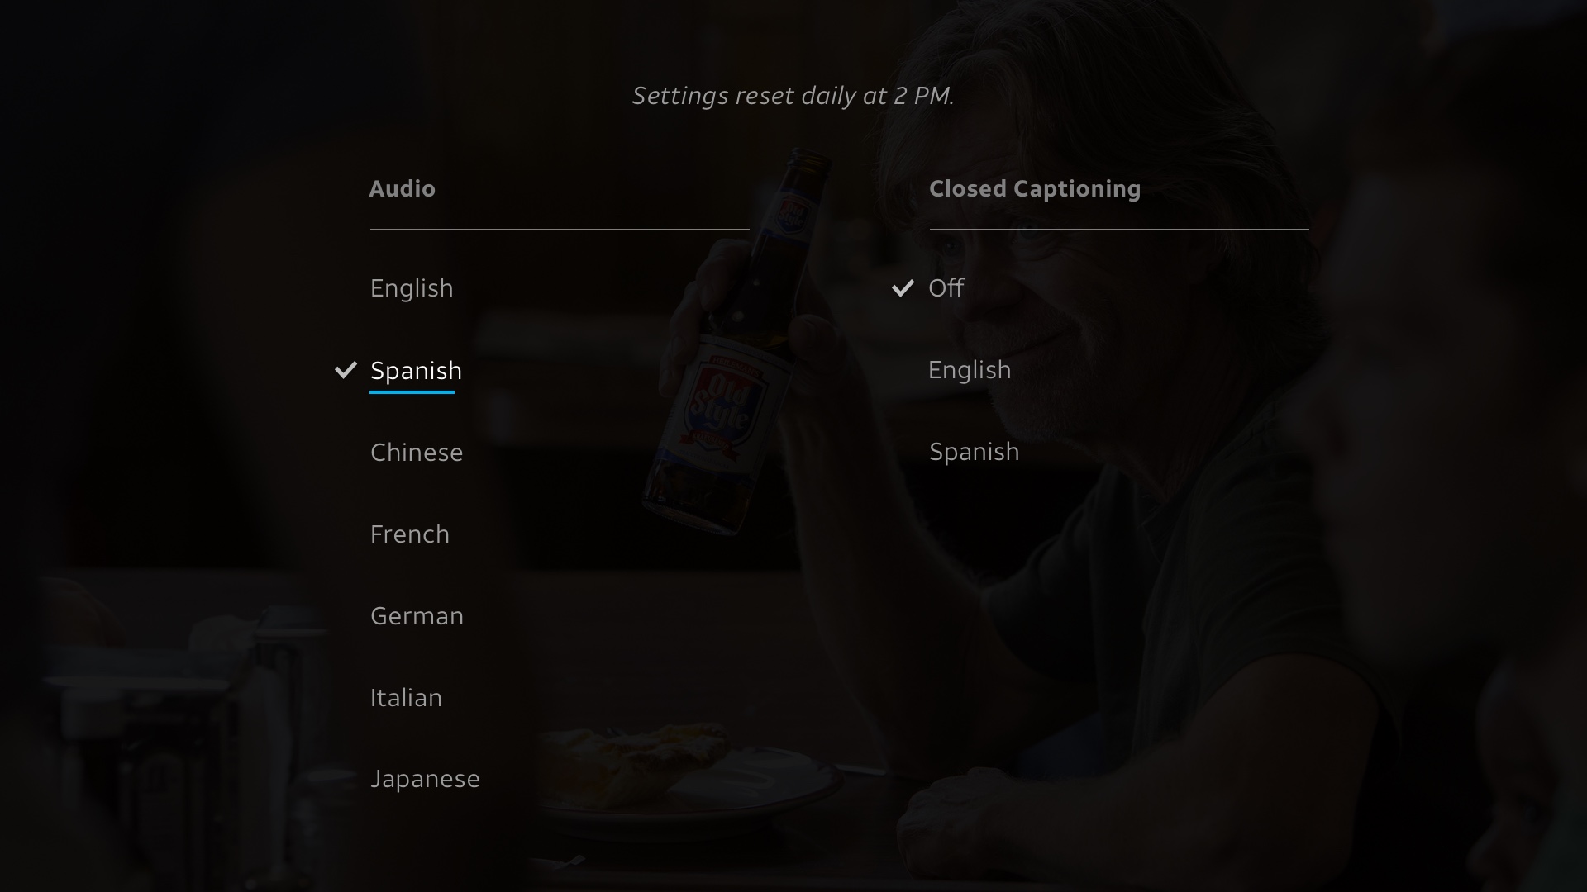This screenshot has height=892, width=1587.
Task: Switch audio to Chinese
Action: (417, 453)
